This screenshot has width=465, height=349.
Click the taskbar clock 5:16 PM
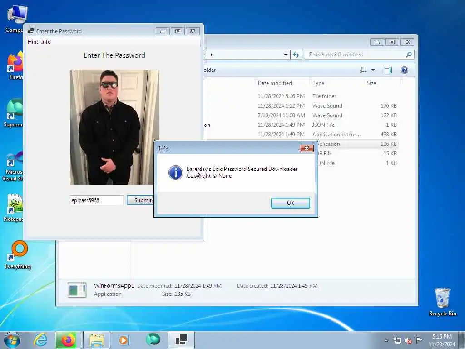[442, 340]
